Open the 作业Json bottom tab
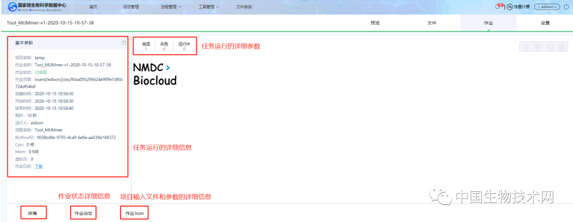This screenshot has height=222, width=573. 134,213
